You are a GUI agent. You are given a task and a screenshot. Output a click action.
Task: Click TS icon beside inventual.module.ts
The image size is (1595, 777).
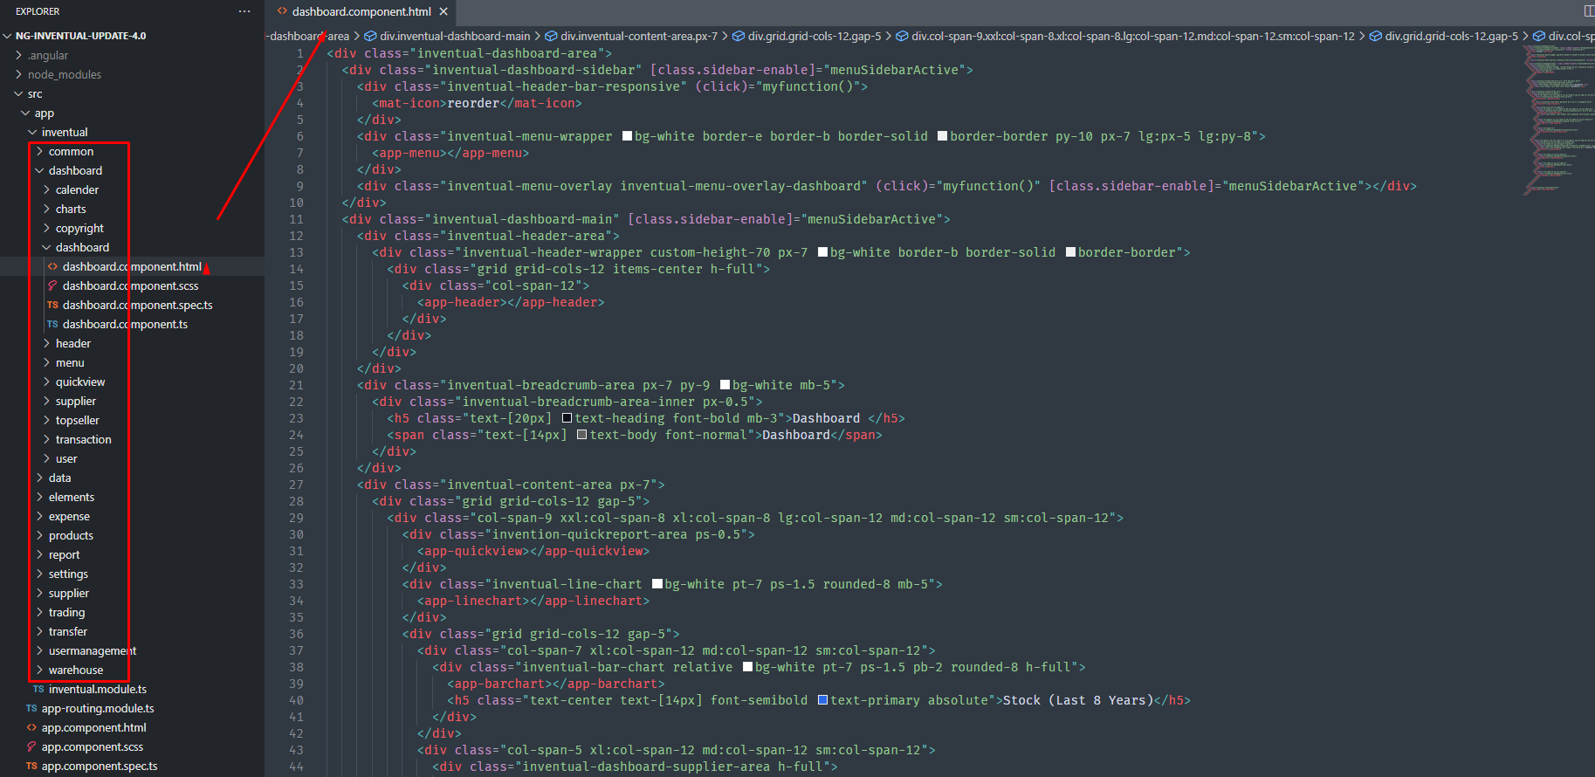(x=38, y=689)
